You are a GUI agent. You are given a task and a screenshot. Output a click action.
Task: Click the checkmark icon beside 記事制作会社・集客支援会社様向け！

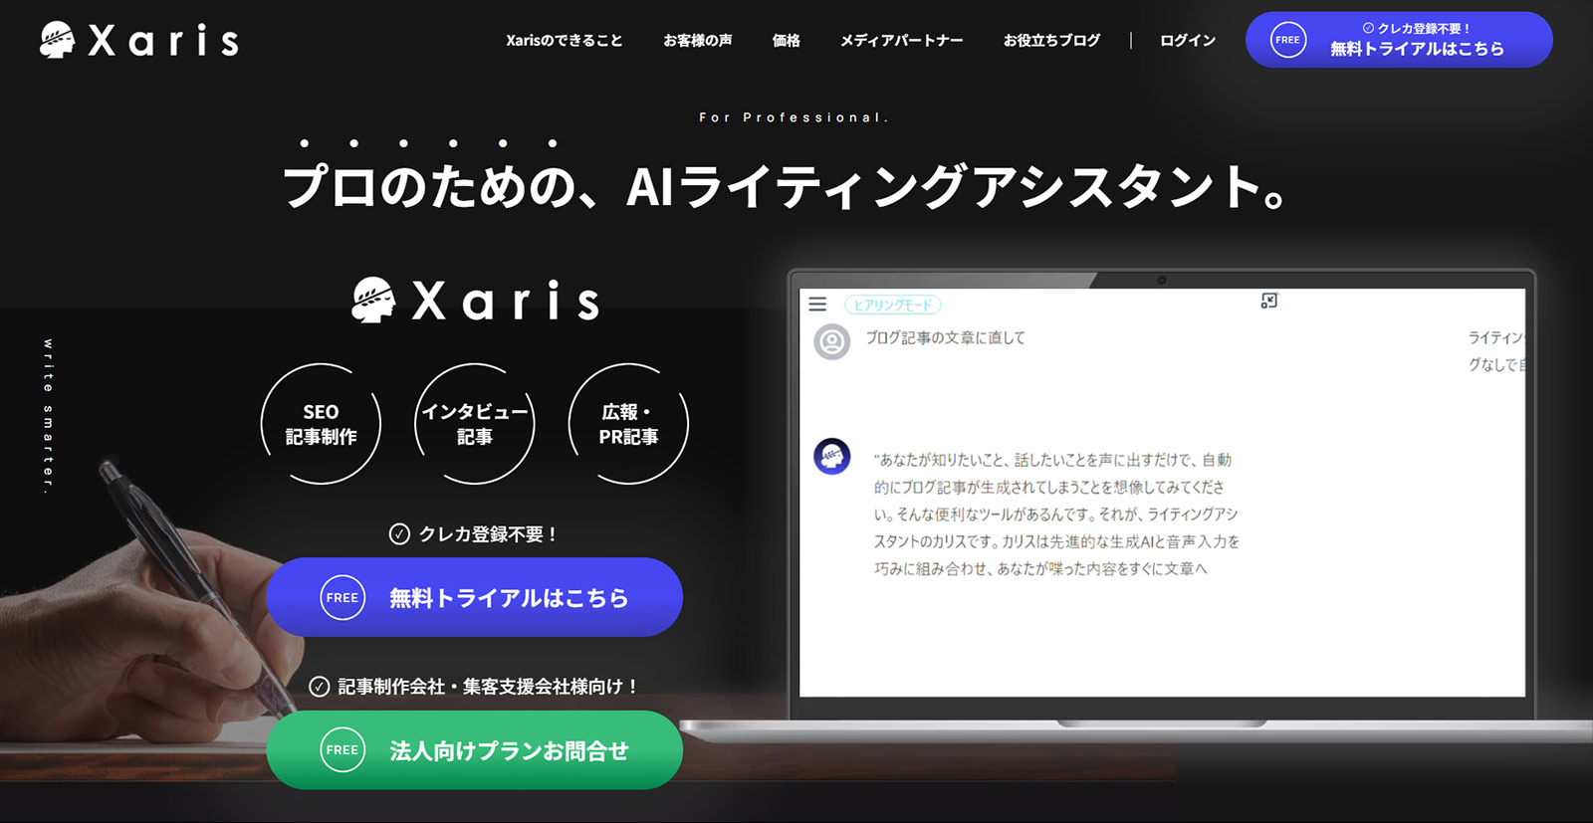(319, 687)
